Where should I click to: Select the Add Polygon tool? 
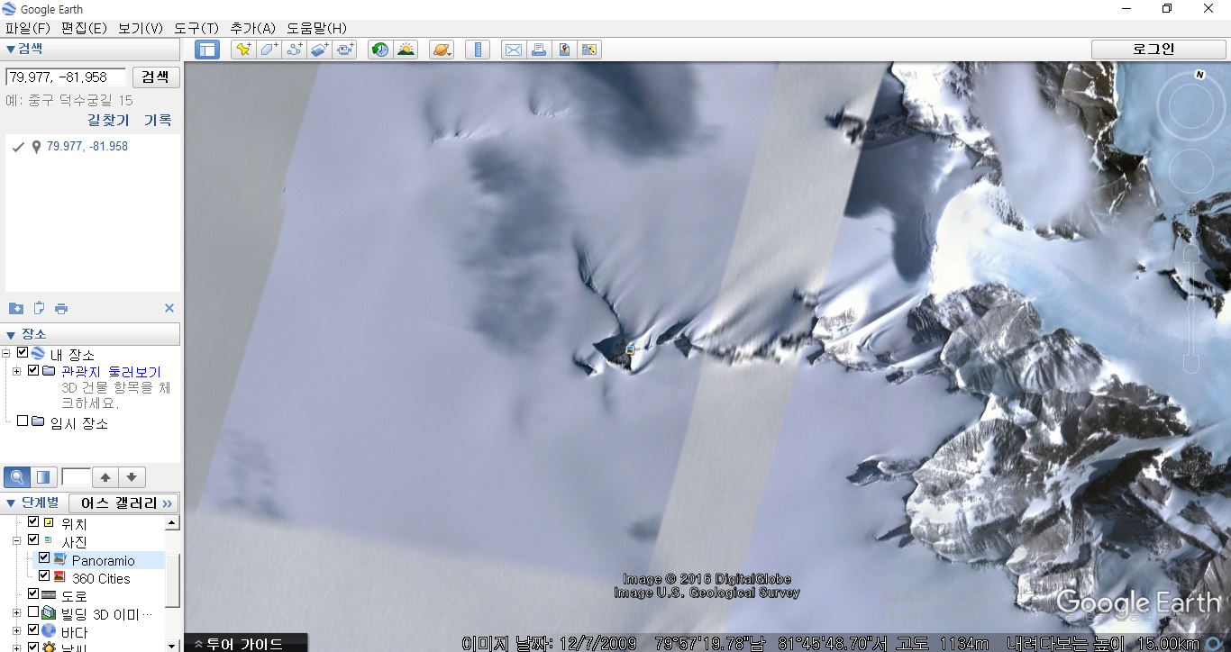(269, 50)
